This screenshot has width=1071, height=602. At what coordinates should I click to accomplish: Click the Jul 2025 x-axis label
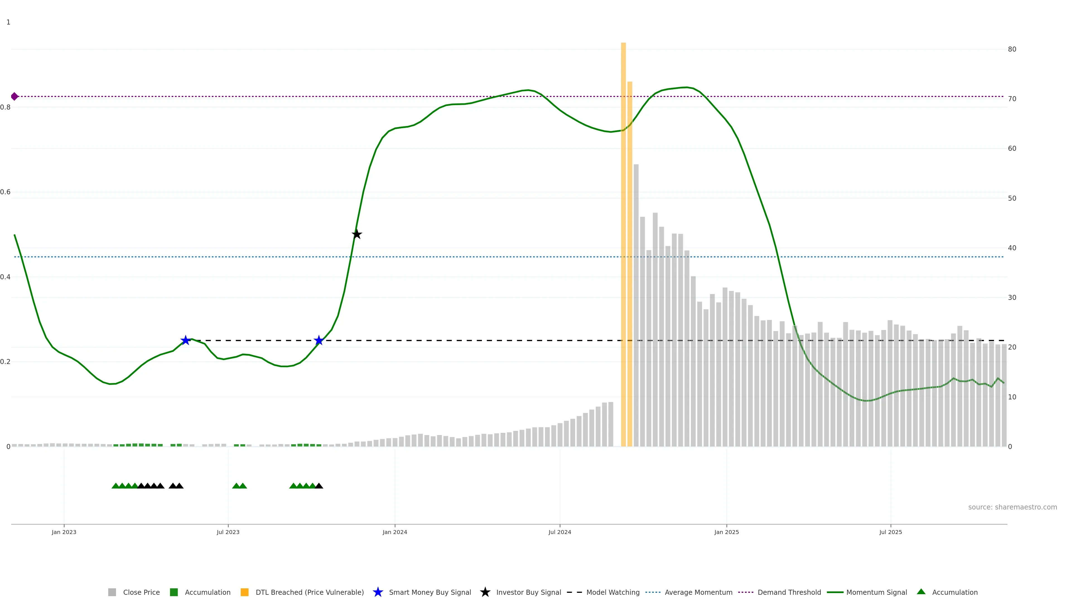(891, 532)
